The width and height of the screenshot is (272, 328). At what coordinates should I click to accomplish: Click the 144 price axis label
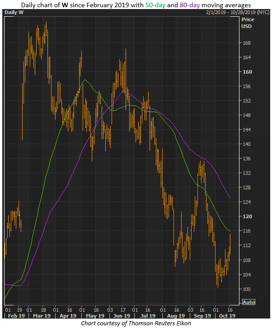coord(246,130)
